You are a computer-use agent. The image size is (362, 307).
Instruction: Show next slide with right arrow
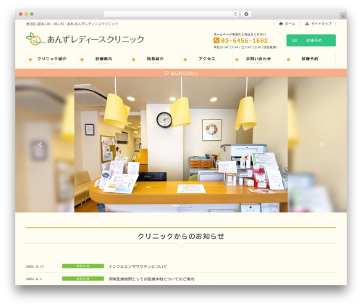pos(321,144)
